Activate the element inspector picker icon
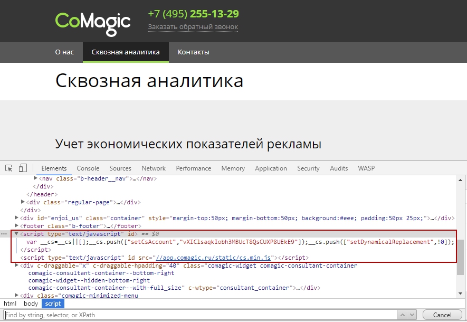Image resolution: width=467 pixels, height=322 pixels. [x=8, y=168]
